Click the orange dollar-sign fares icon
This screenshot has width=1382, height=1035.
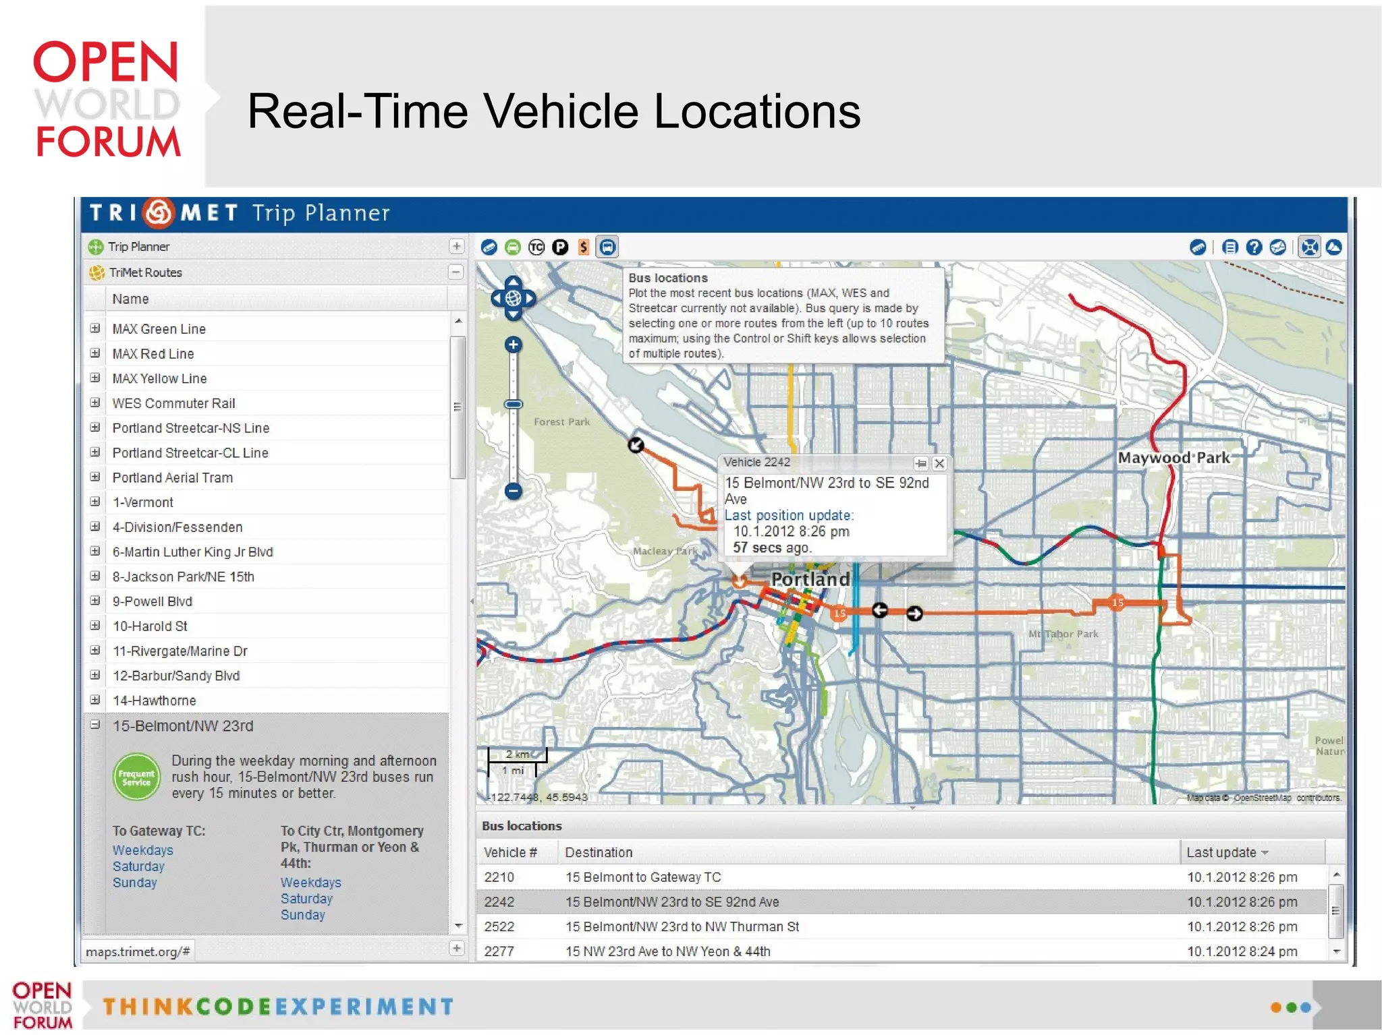(x=584, y=247)
